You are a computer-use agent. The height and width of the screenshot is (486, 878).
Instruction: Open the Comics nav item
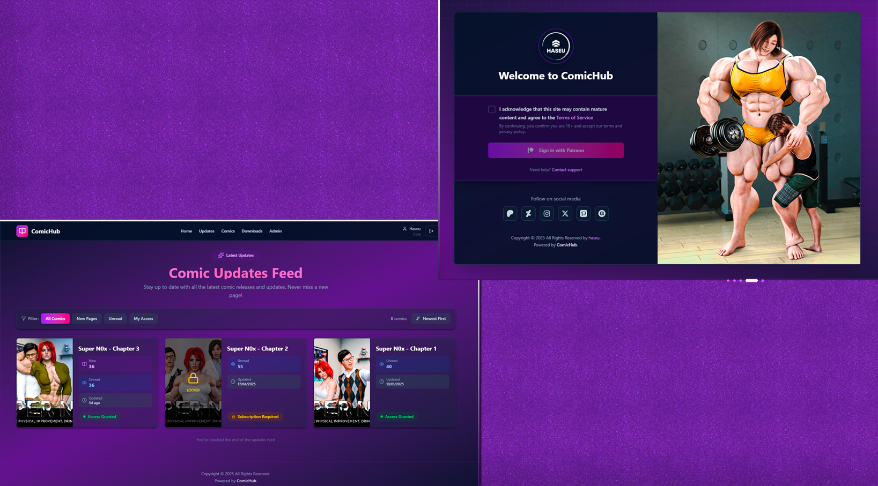228,231
